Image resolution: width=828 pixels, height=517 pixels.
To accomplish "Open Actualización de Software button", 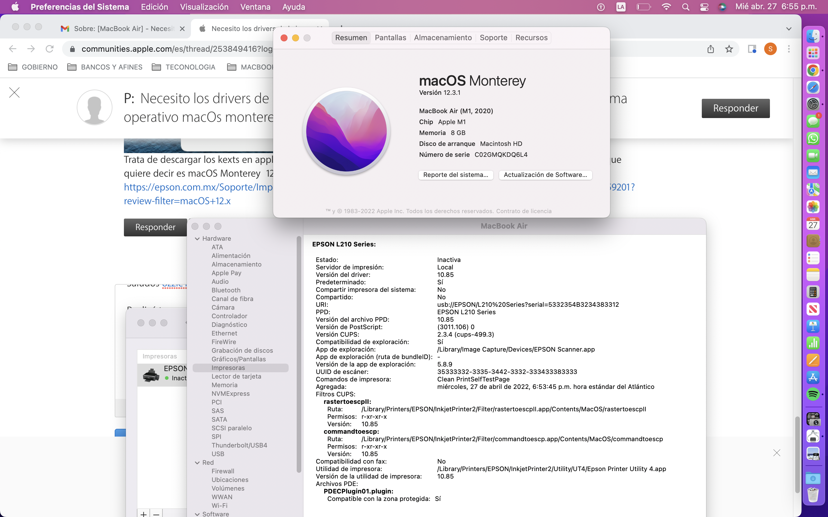I will pyautogui.click(x=545, y=175).
